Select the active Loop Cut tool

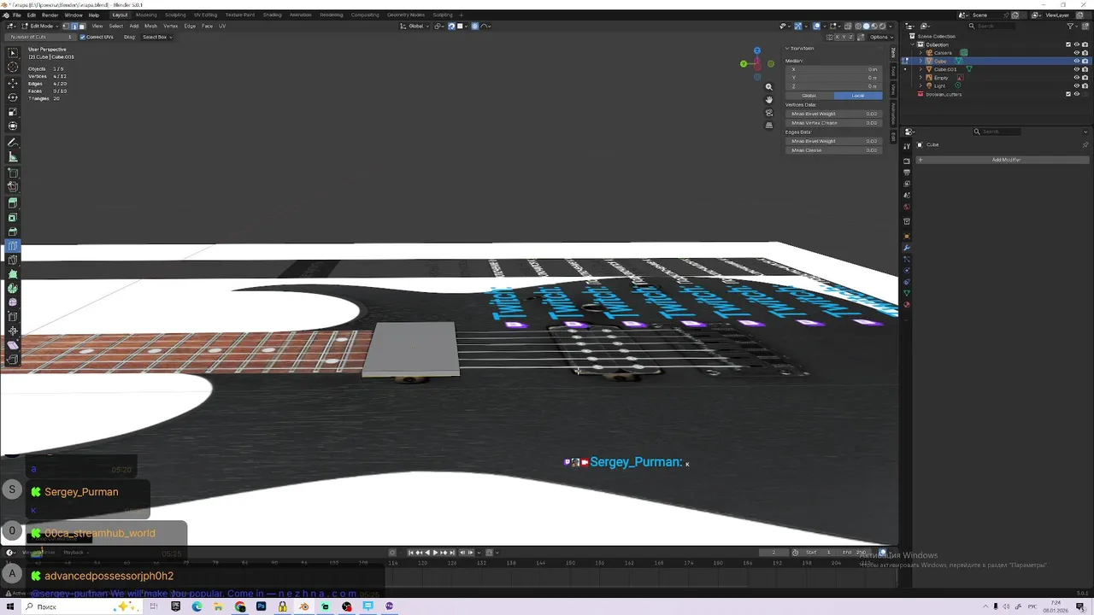(13, 246)
